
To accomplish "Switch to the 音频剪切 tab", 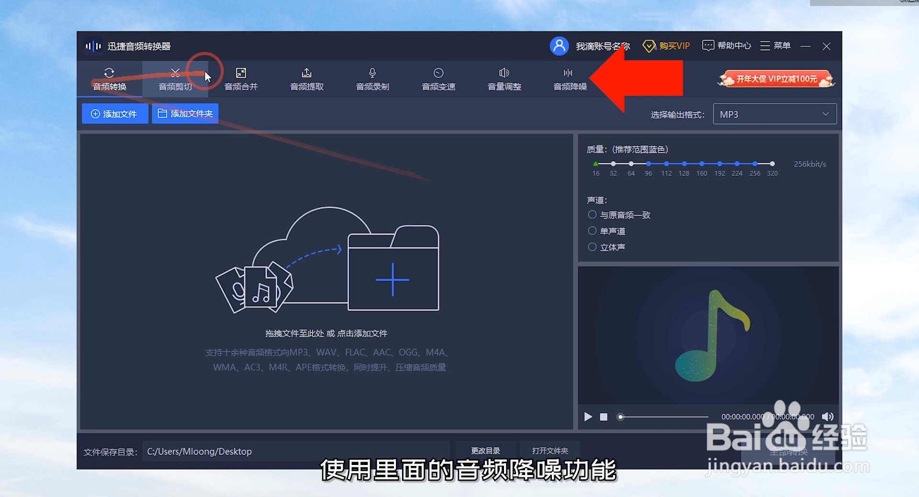I will click(175, 79).
